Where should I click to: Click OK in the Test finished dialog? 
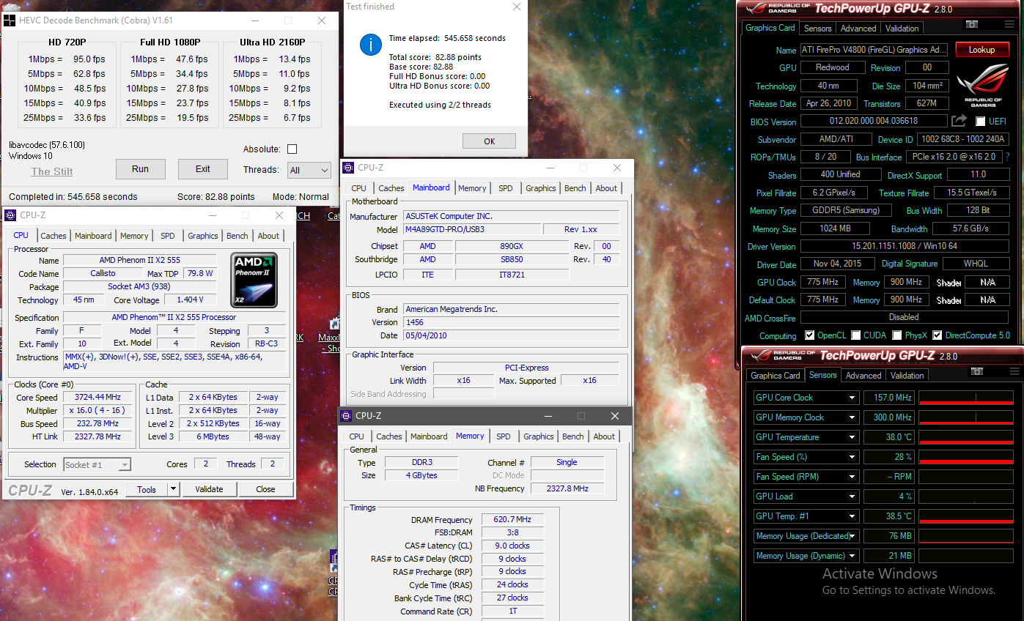[x=489, y=141]
